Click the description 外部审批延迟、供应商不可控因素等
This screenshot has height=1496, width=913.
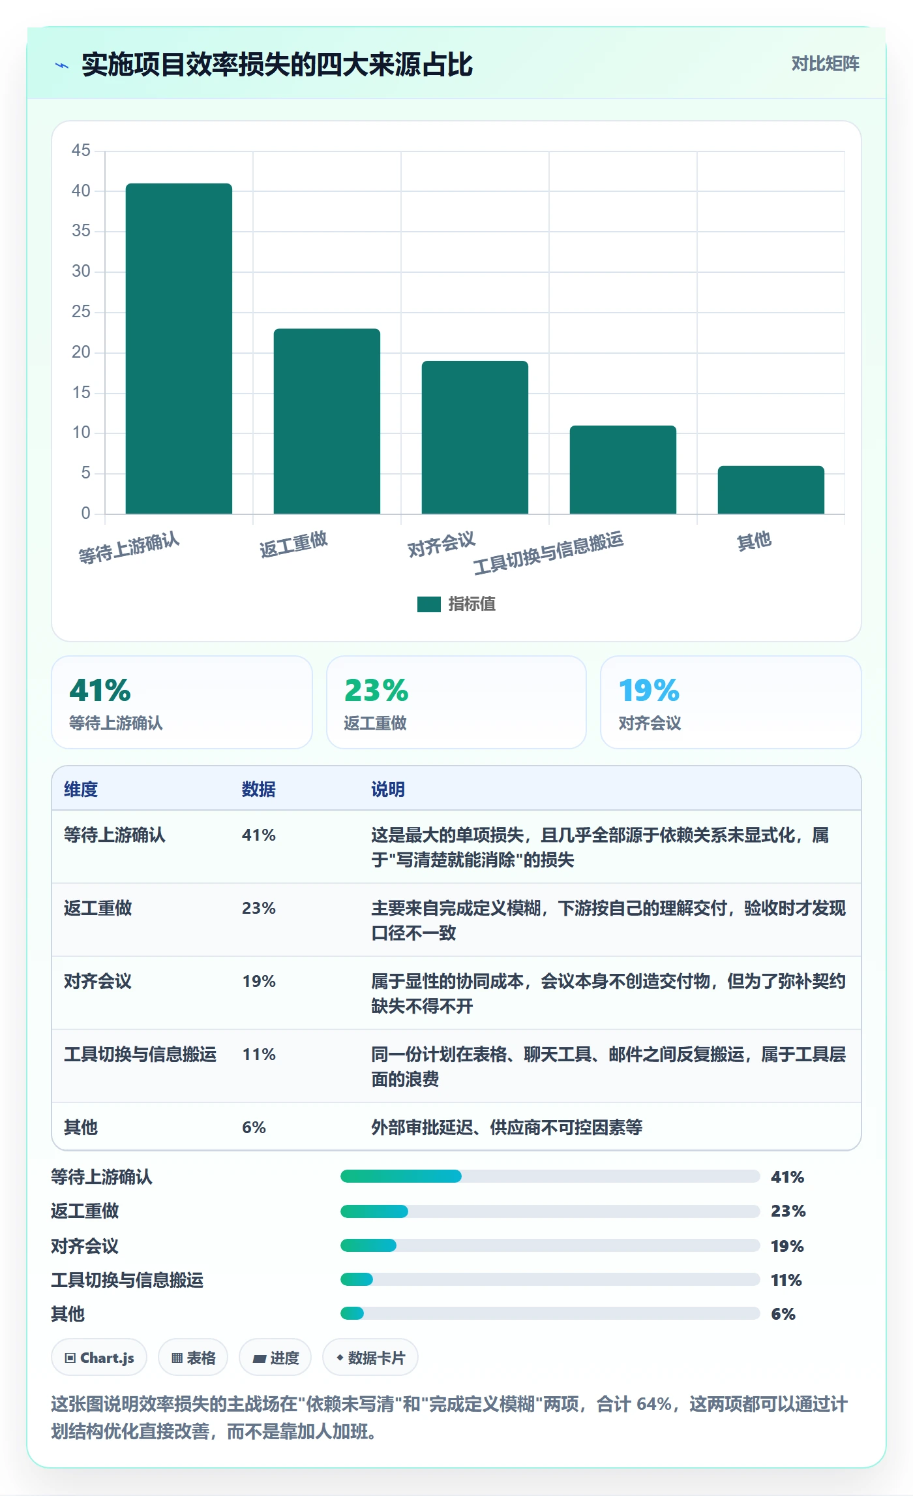click(507, 1127)
